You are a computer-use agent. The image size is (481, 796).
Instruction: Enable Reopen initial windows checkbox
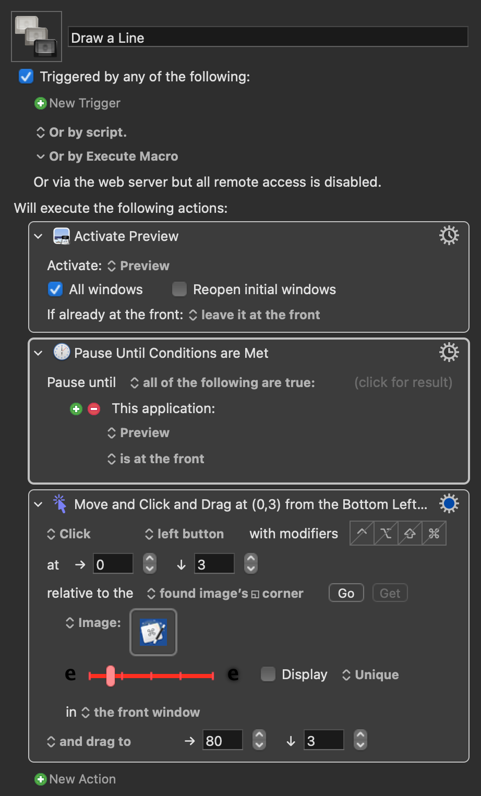tap(179, 289)
